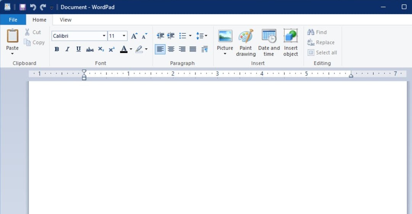Image resolution: width=412 pixels, height=214 pixels.
Task: Align text left
Action: tap(160, 49)
